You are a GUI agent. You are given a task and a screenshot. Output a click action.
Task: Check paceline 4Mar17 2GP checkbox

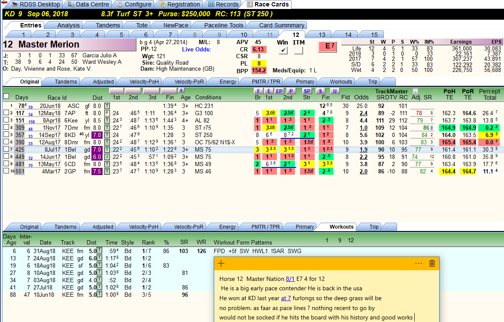(6, 171)
